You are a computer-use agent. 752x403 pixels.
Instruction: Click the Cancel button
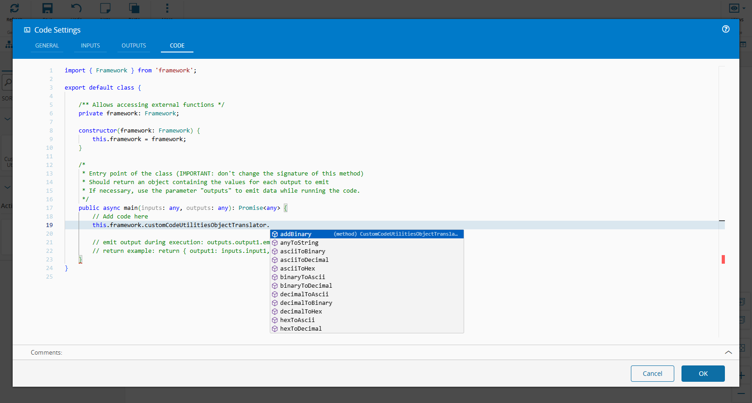point(653,374)
